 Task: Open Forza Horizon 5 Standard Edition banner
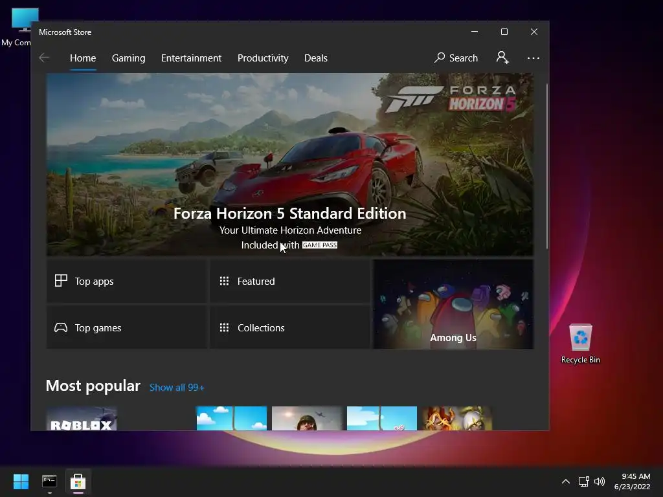click(x=289, y=164)
